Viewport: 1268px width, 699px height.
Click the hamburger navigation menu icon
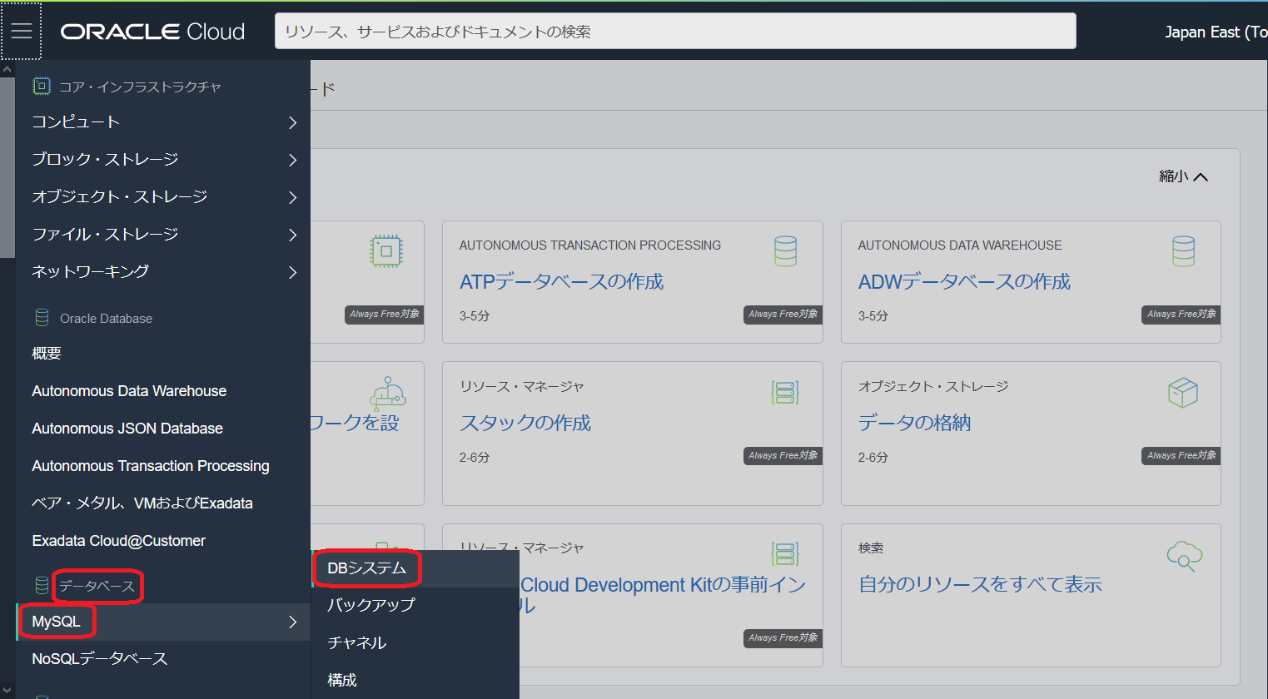(22, 32)
